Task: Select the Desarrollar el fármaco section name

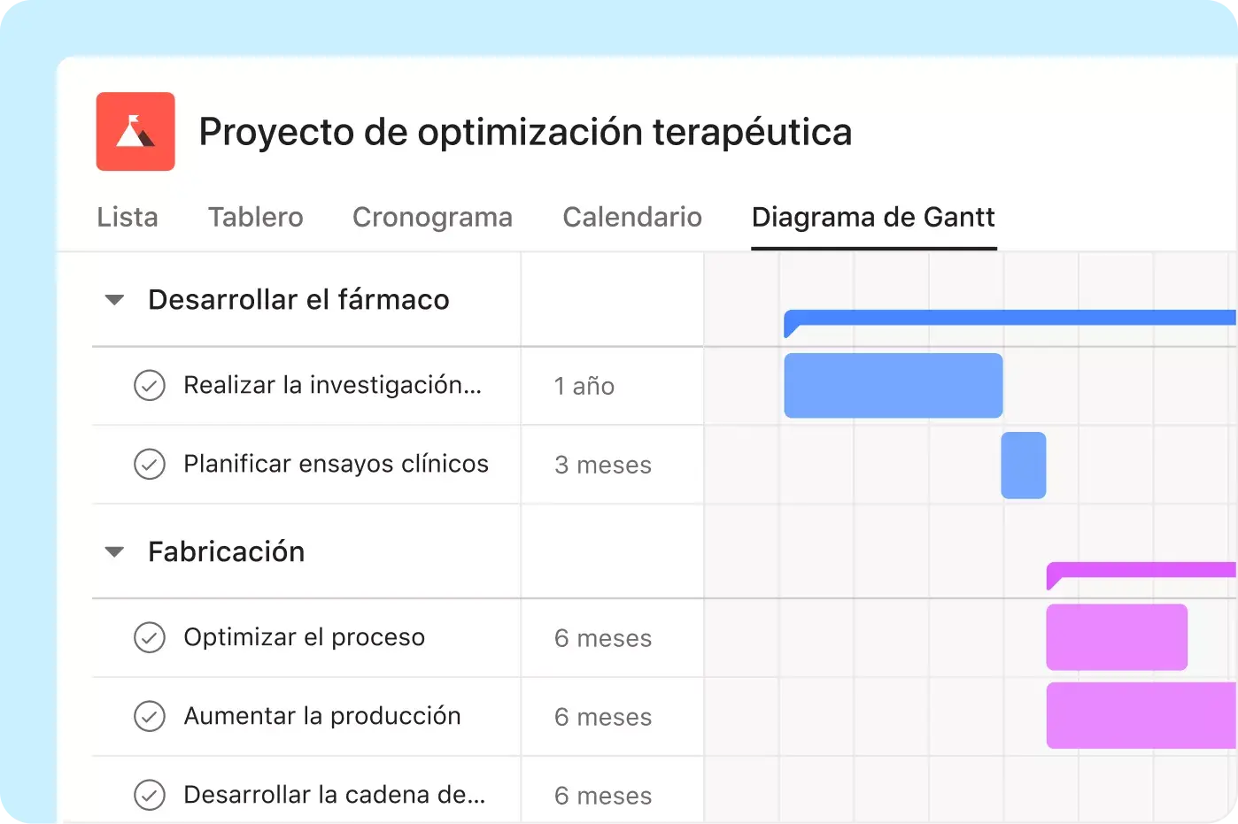Action: coord(298,299)
